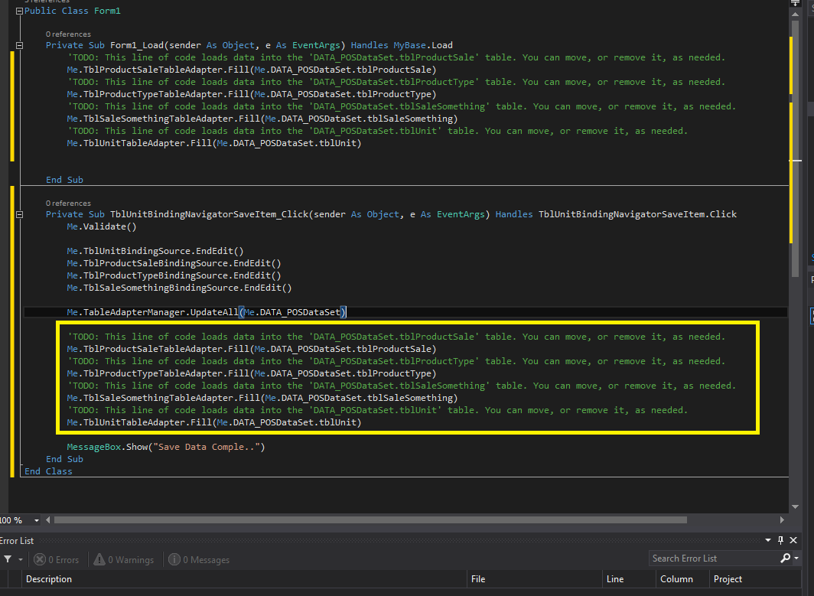Click the magnifier icon in Search Error List
This screenshot has width=814, height=596.
[785, 559]
